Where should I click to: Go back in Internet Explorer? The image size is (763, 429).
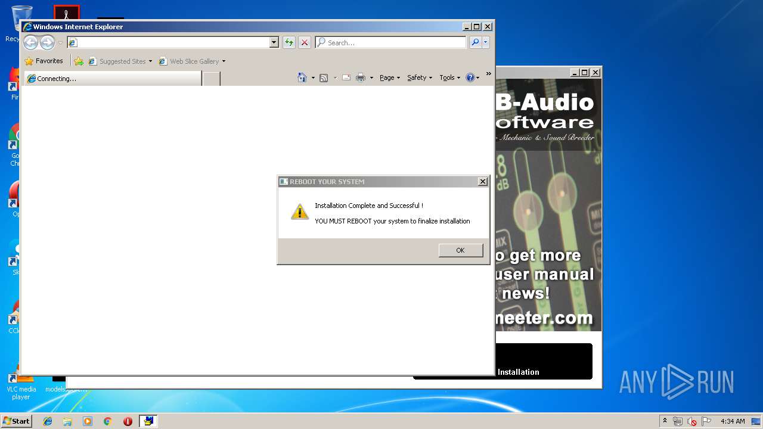(31, 42)
